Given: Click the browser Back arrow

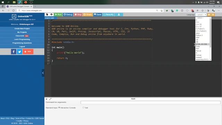Looking at the screenshot, I should 3,10.
